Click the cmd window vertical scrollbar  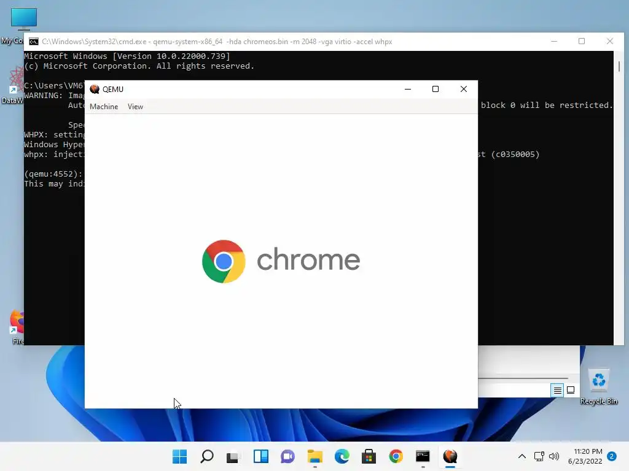click(619, 197)
